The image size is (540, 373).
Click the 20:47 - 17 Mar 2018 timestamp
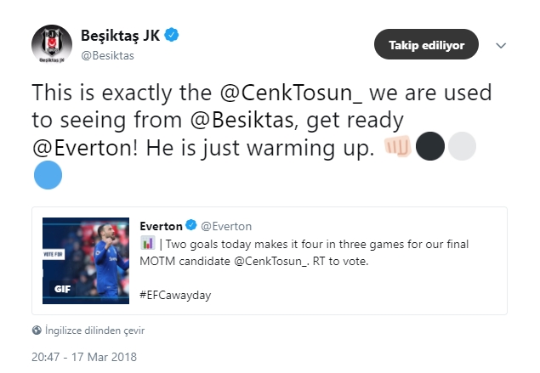84,357
